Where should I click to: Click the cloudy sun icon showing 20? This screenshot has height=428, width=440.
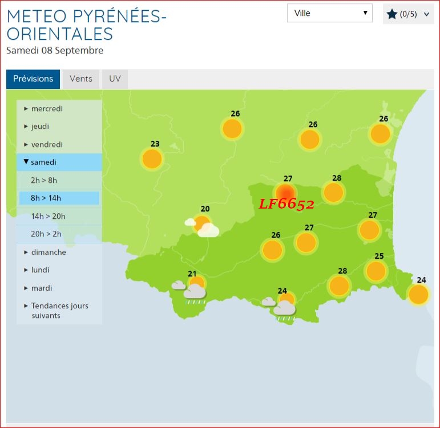click(x=202, y=226)
